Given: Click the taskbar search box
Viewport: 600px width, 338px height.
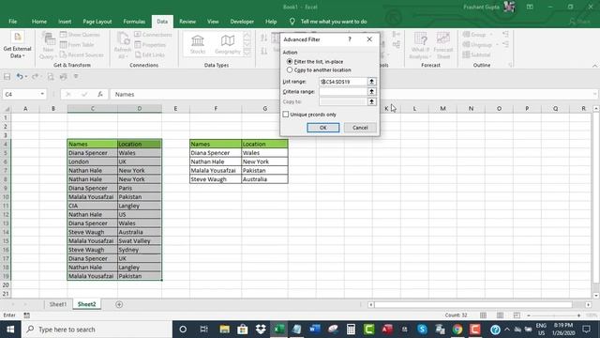Looking at the screenshot, I should [x=97, y=330].
